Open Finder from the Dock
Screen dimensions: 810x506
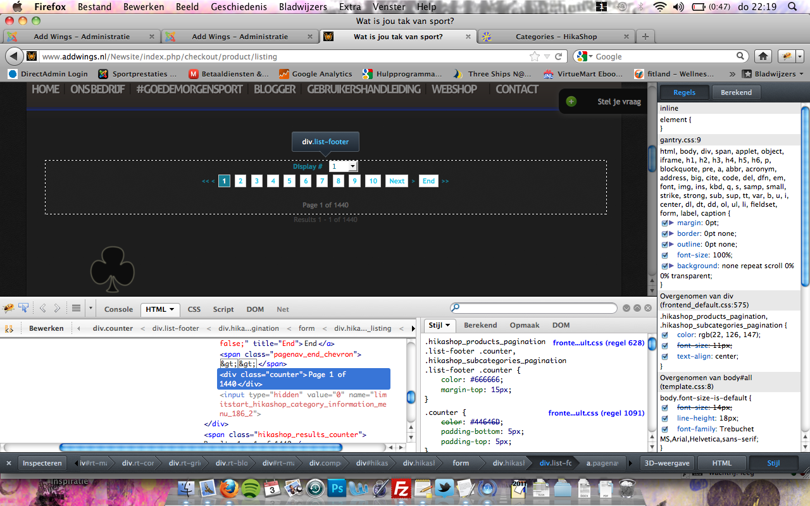click(x=186, y=489)
